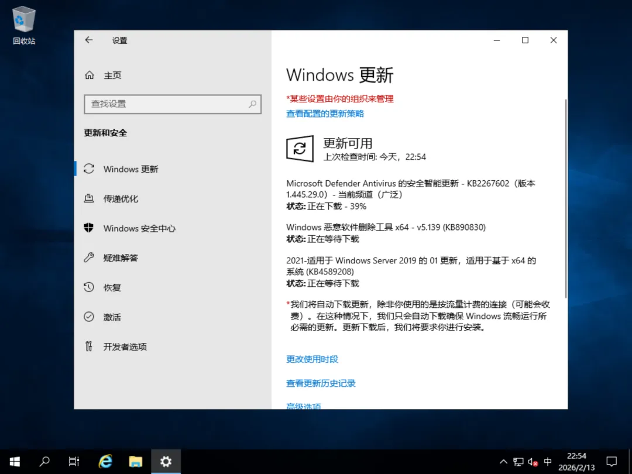Click the KB4589208 Server 2019 update entry
The height and width of the screenshot is (474, 632).
(x=411, y=266)
